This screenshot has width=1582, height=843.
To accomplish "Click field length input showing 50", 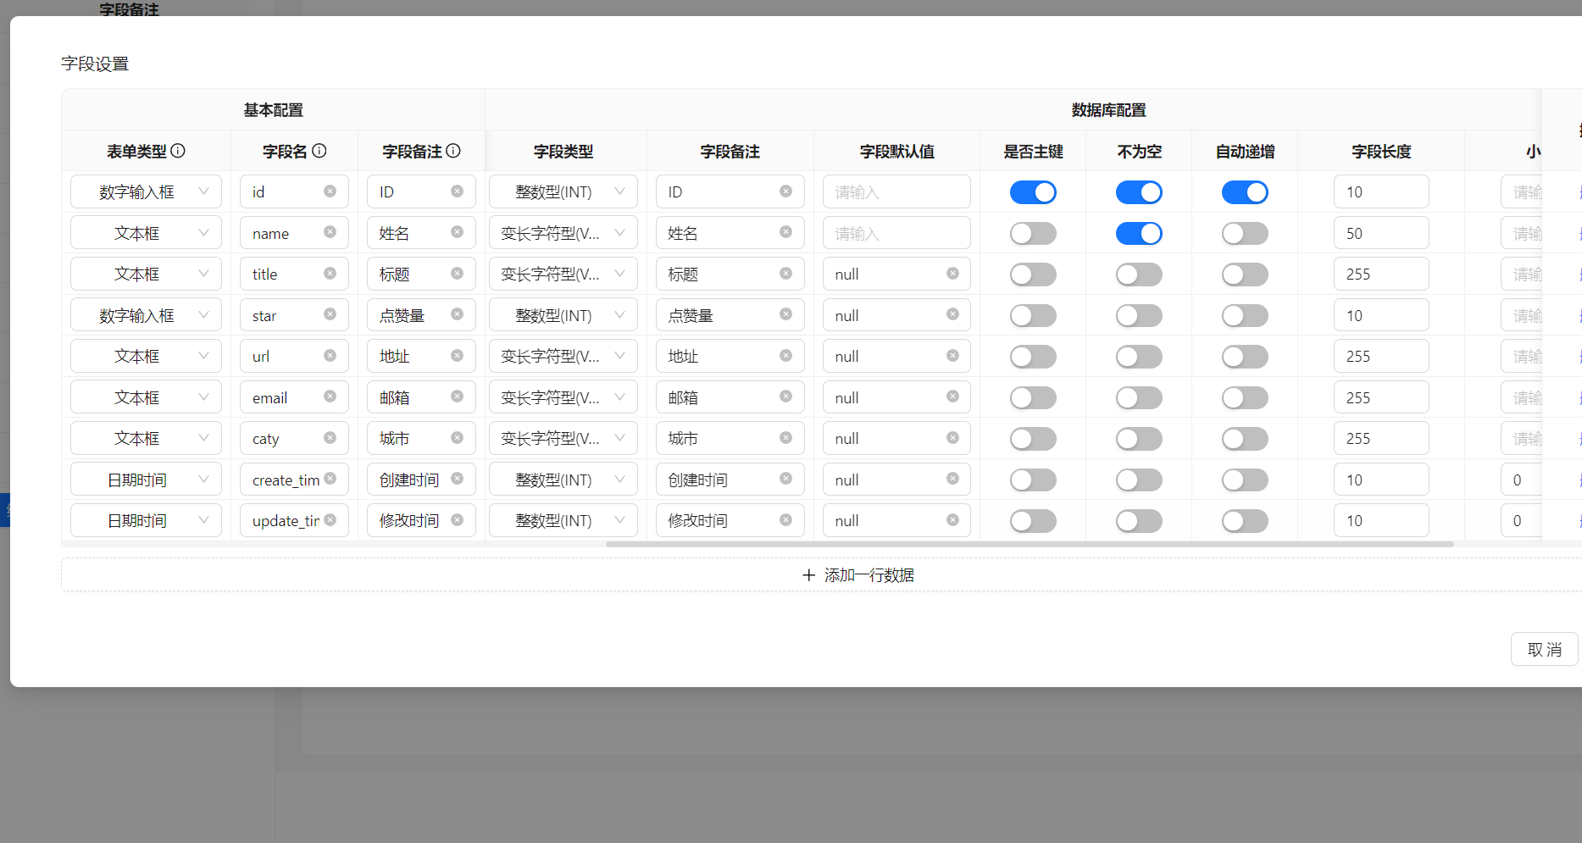I will pos(1380,233).
